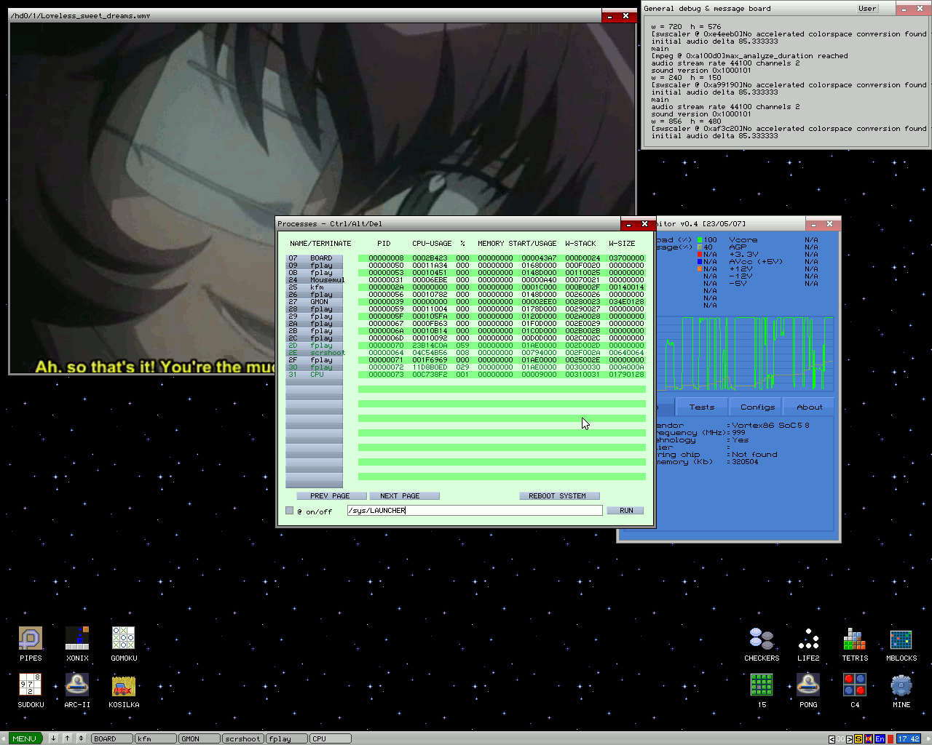Switch to the Tests tab
Viewport: 932px width, 745px height.
click(702, 407)
